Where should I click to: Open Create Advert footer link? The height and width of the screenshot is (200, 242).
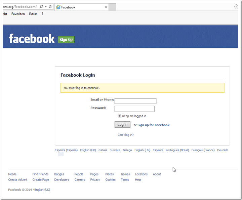18,179
